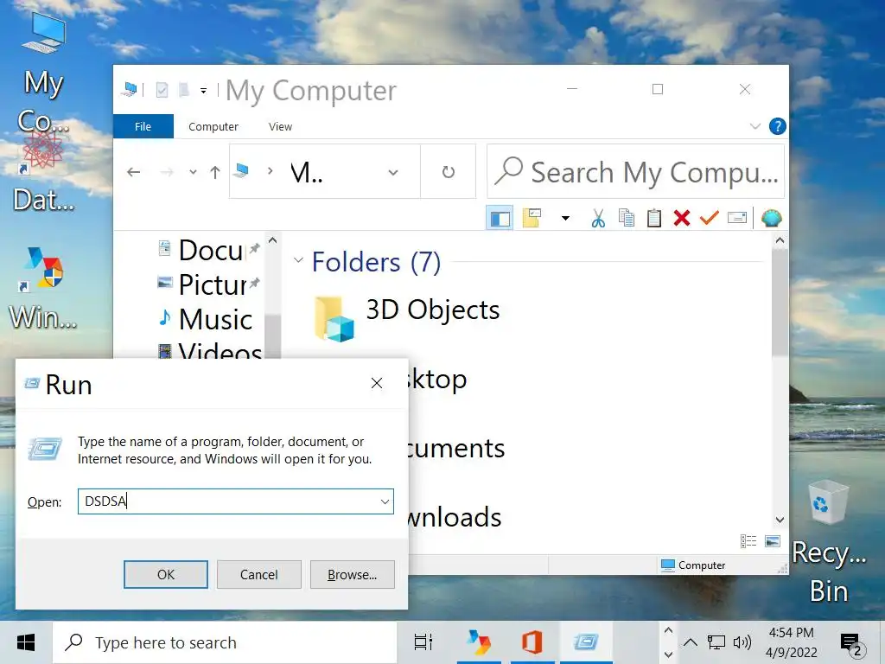
Task: Select the Win... desktop shortcut icon
Action: 43,288
